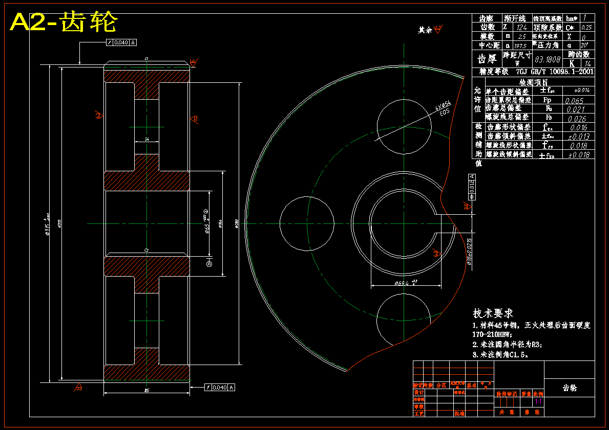Click the '18±0.0215' keyway width dimension
Screen dimensions: 609x430
coord(470,252)
